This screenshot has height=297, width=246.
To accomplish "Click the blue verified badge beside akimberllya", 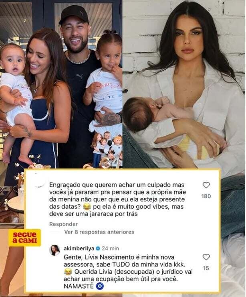I will point(98,248).
